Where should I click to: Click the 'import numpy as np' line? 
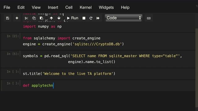point(42,27)
